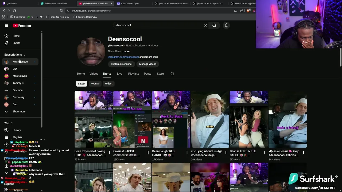342x192 pixels.
Task: Open the browser apps grid icon
Action: (3, 17)
